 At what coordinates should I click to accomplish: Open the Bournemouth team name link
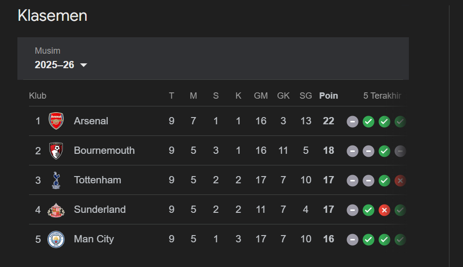(x=104, y=150)
